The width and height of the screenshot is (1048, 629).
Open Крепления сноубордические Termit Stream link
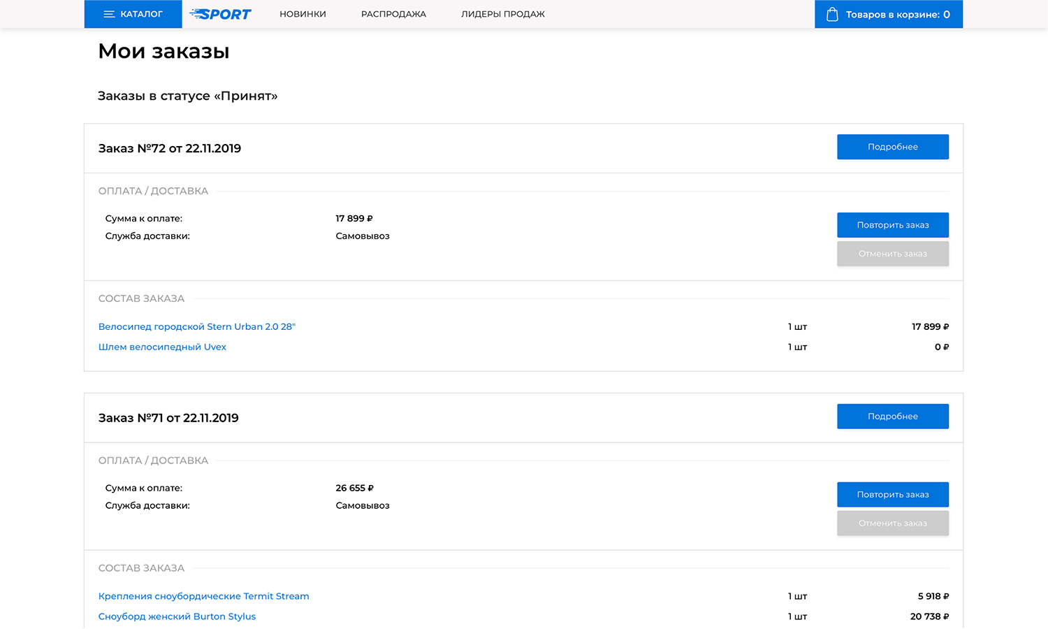(203, 596)
